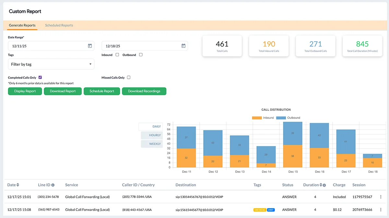Viewport: 389px width, 218px height.
Task: Click Download Recordings
Action: click(144, 91)
